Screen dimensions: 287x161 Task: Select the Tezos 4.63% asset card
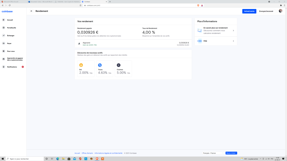[x=104, y=69]
